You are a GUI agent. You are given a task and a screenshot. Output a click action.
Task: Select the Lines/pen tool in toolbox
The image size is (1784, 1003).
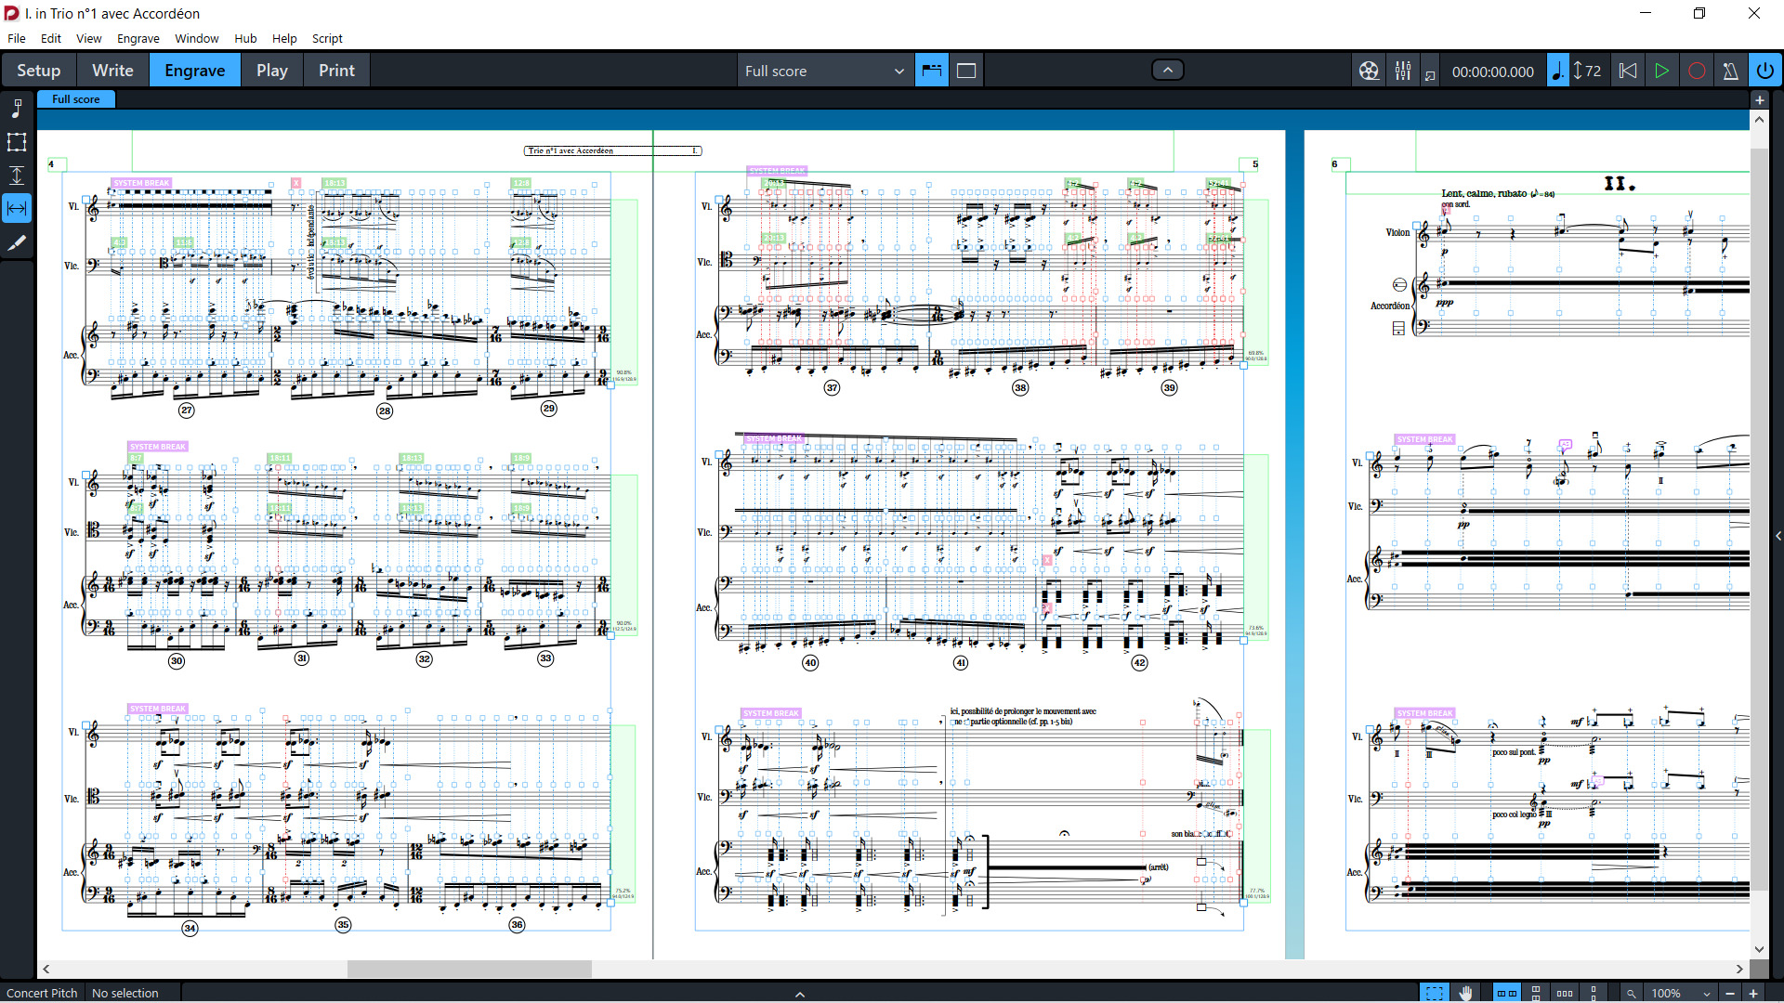pos(17,243)
